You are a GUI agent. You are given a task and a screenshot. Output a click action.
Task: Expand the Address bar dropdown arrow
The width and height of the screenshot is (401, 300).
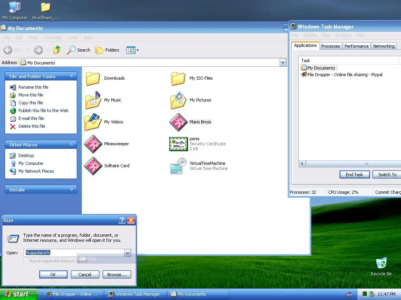(x=283, y=62)
